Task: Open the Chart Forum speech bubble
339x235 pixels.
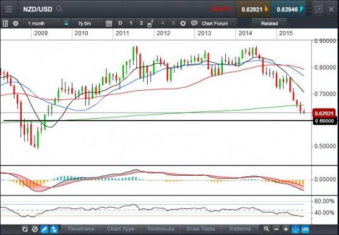Action: [194, 23]
